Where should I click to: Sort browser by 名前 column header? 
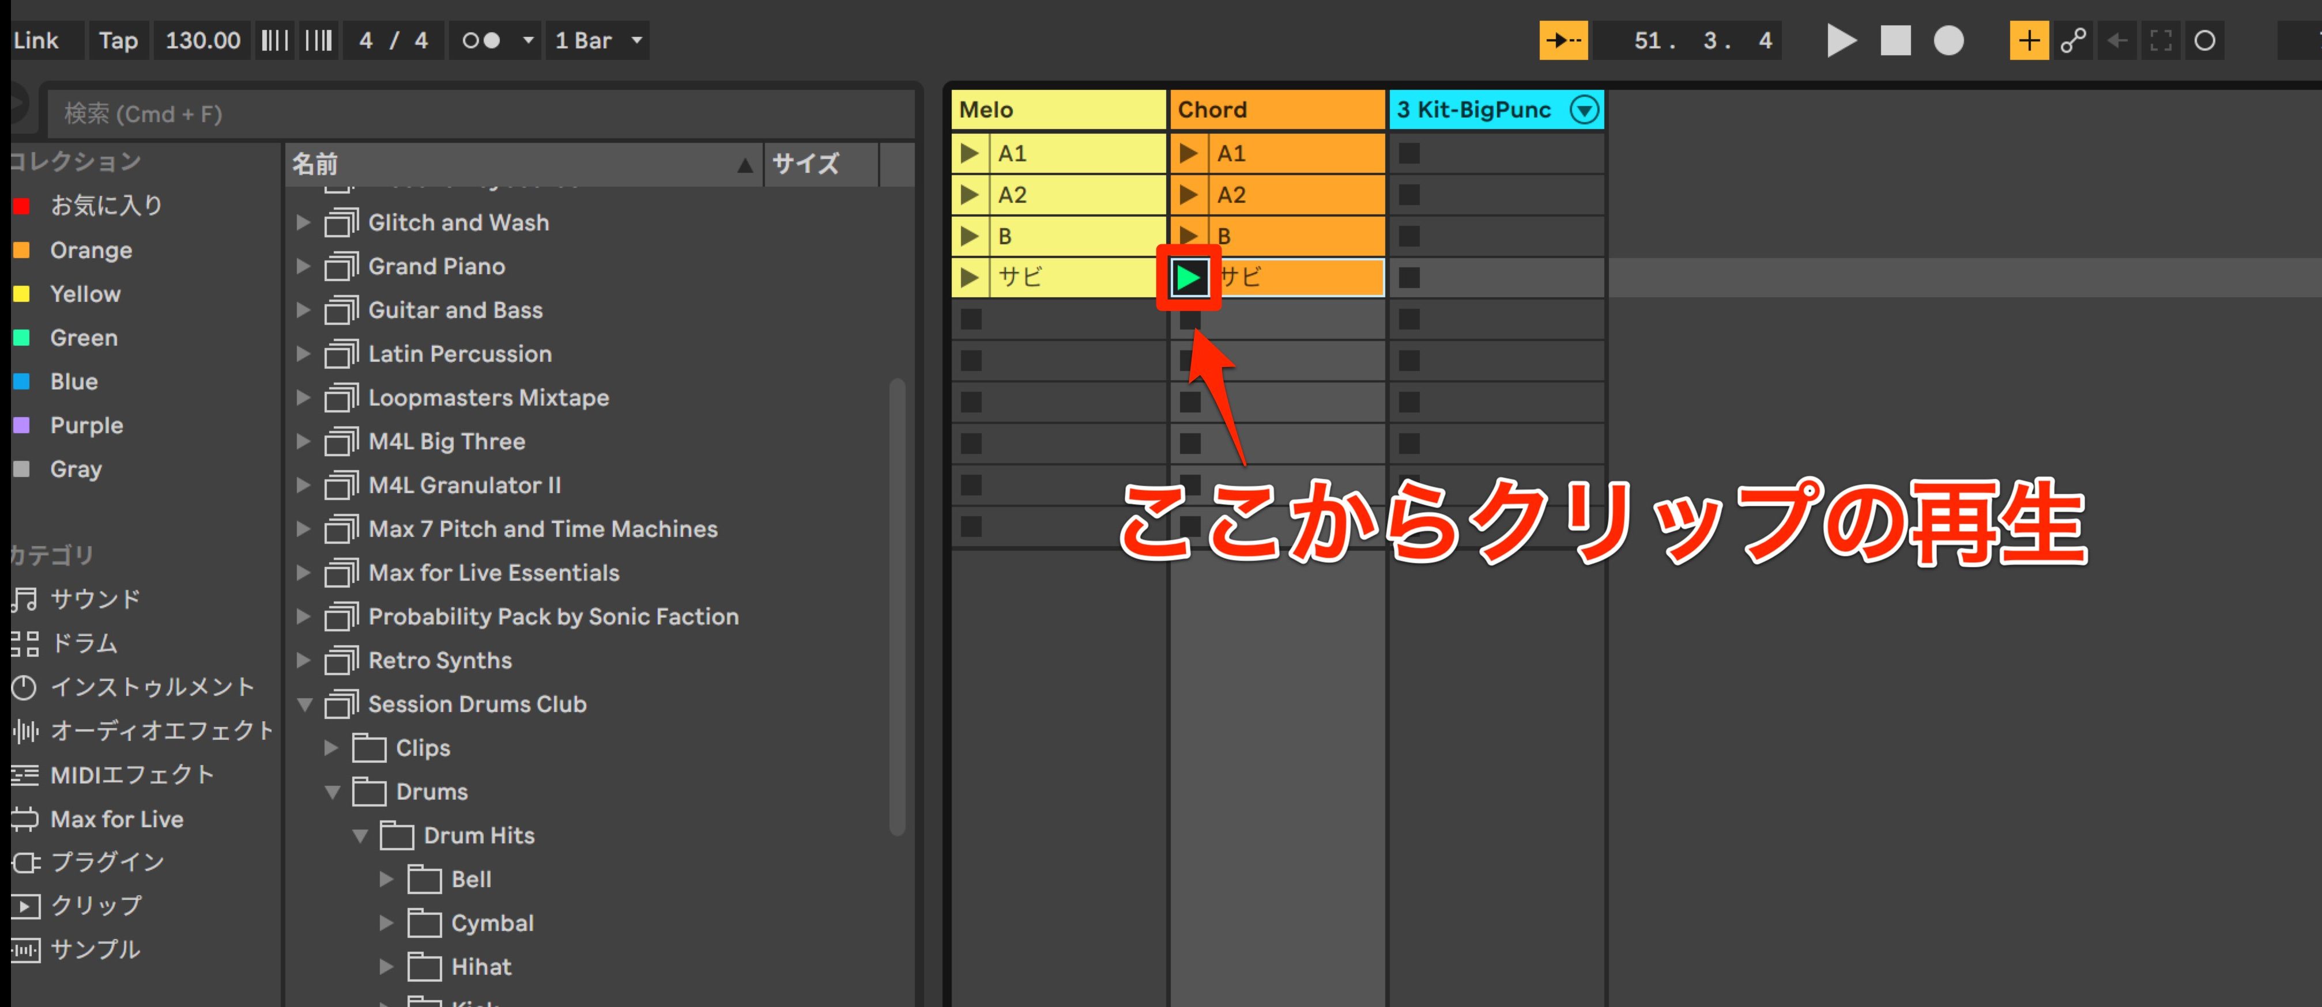pyautogui.click(x=523, y=164)
